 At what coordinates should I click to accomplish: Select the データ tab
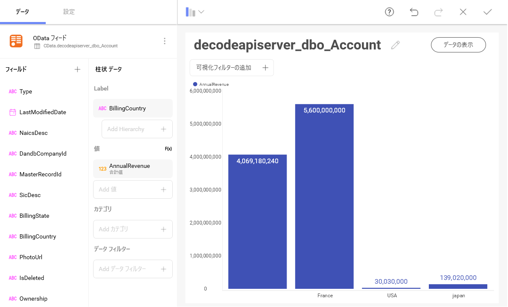pos(22,12)
